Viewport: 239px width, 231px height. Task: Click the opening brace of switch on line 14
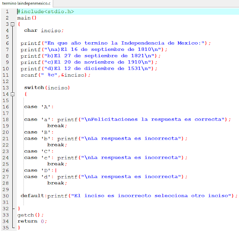coord(26,94)
